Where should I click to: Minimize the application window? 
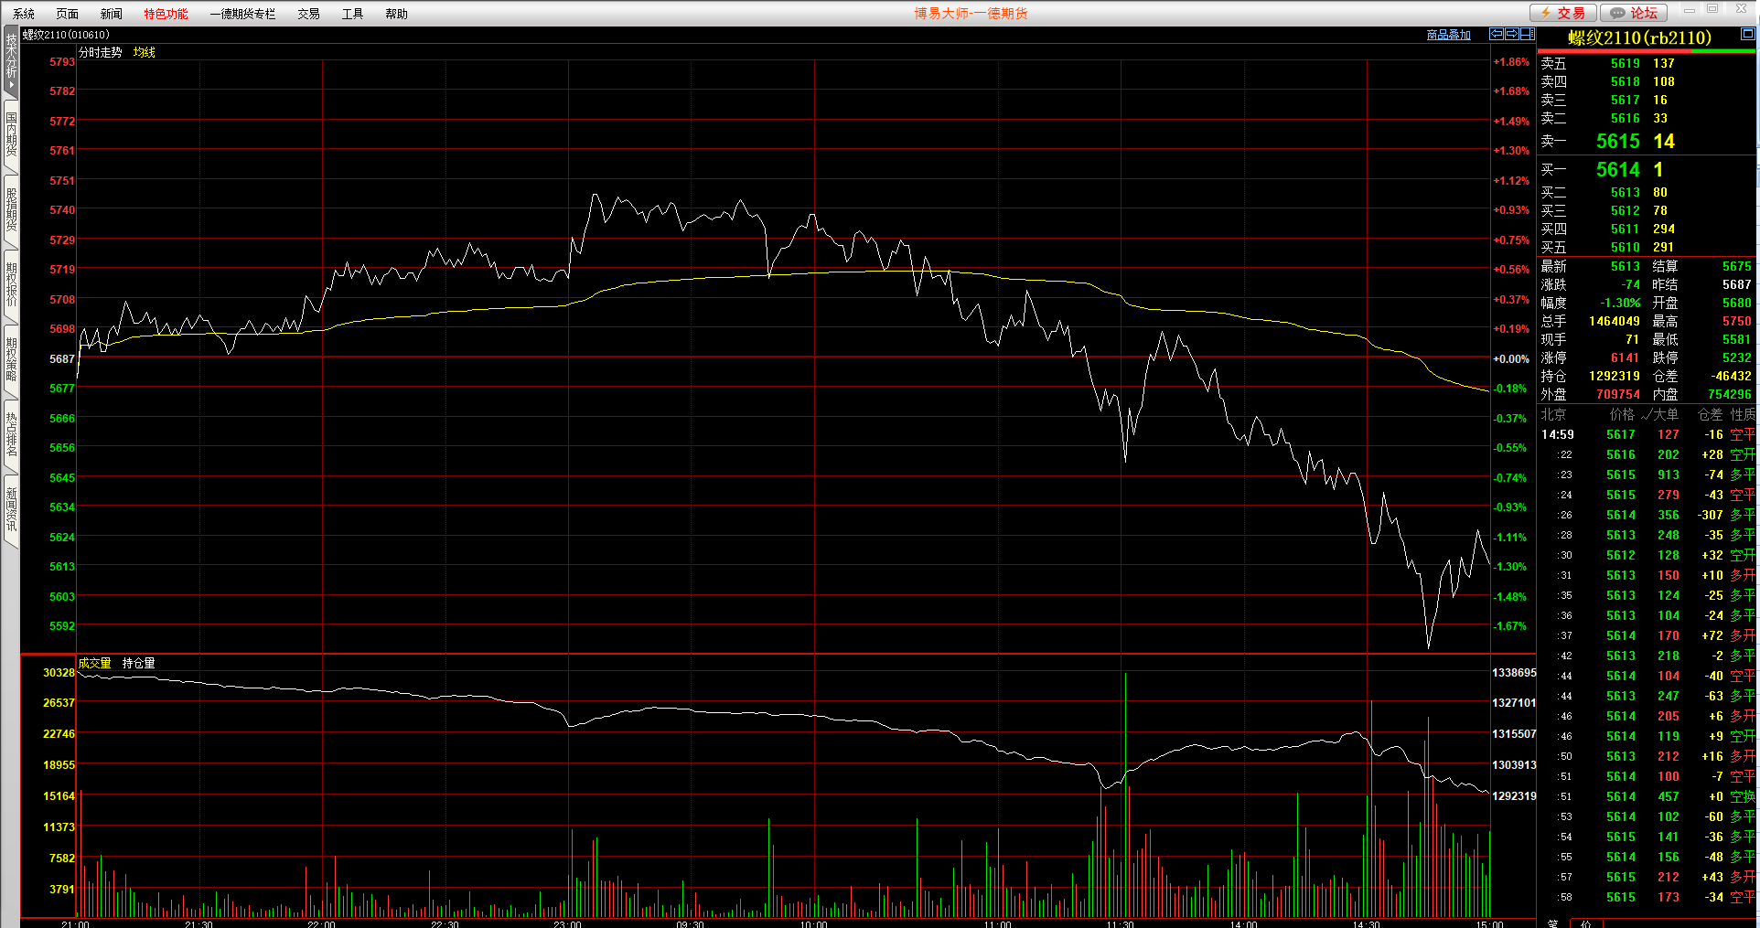pyautogui.click(x=1689, y=9)
